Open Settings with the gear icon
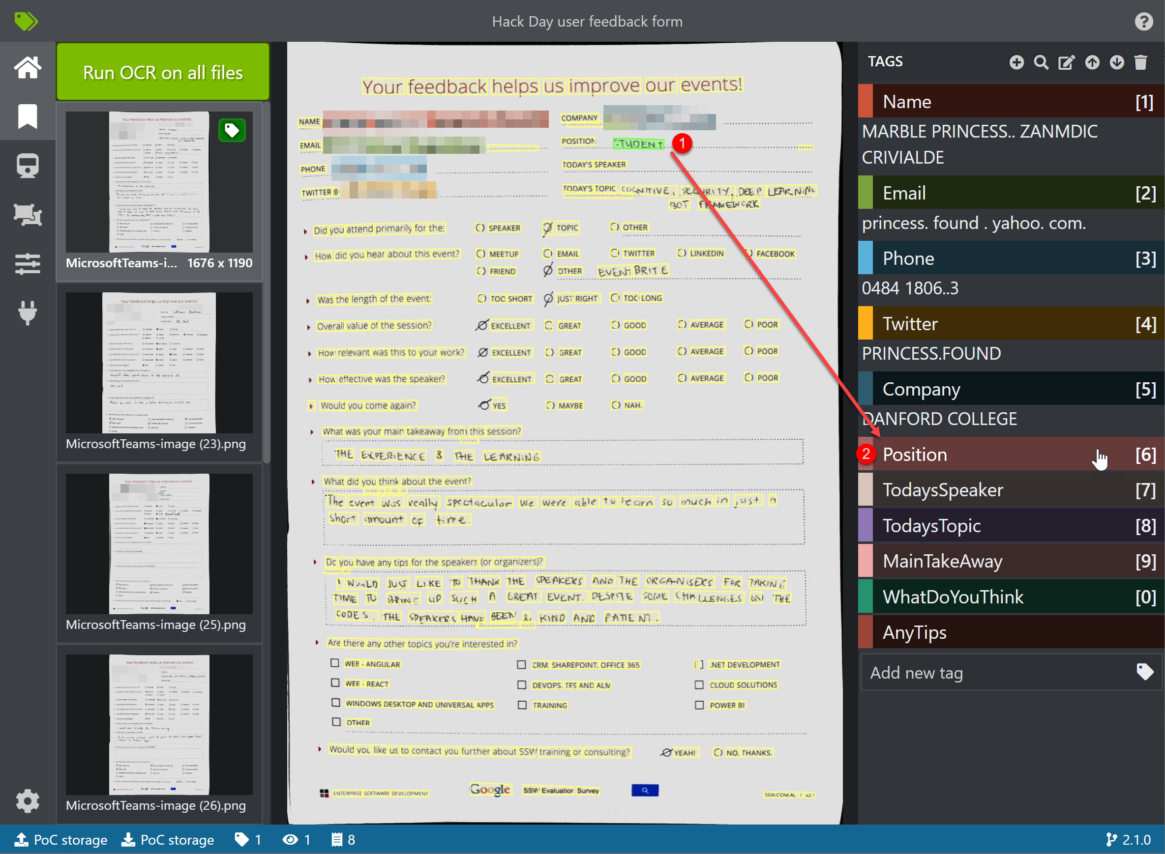This screenshot has height=854, width=1165. click(x=27, y=801)
